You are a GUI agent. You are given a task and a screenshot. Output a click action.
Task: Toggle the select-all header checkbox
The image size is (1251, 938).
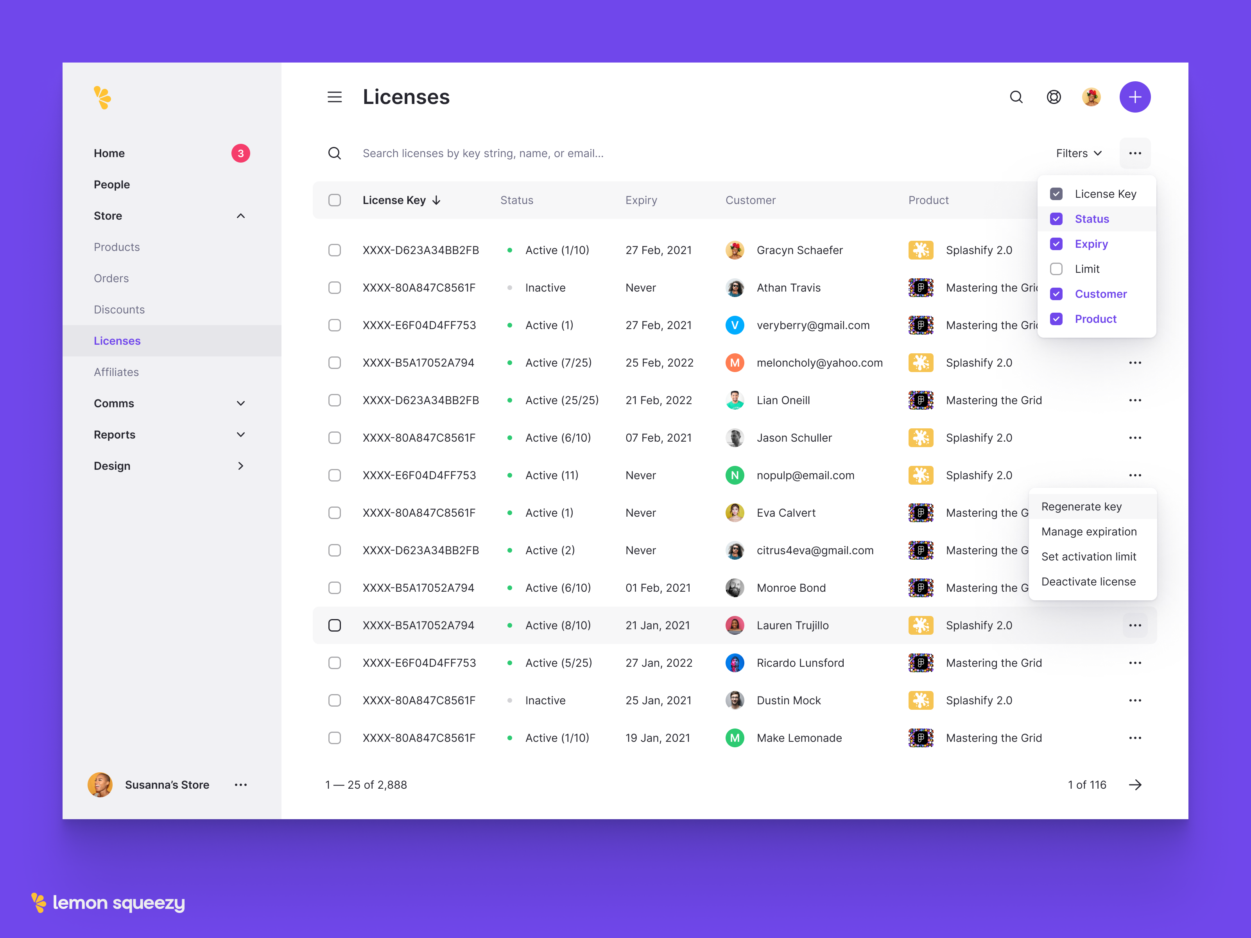click(334, 200)
